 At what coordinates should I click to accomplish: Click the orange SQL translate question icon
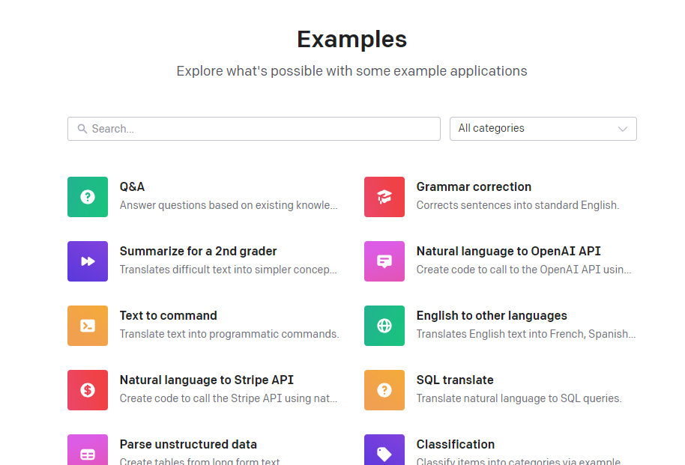click(384, 390)
